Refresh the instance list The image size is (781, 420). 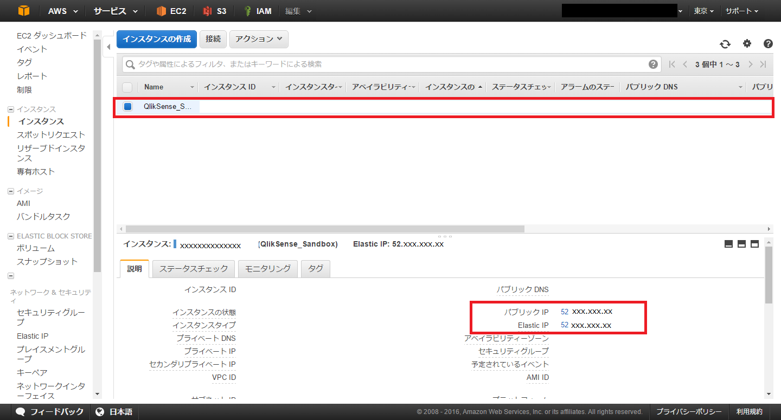(x=725, y=44)
